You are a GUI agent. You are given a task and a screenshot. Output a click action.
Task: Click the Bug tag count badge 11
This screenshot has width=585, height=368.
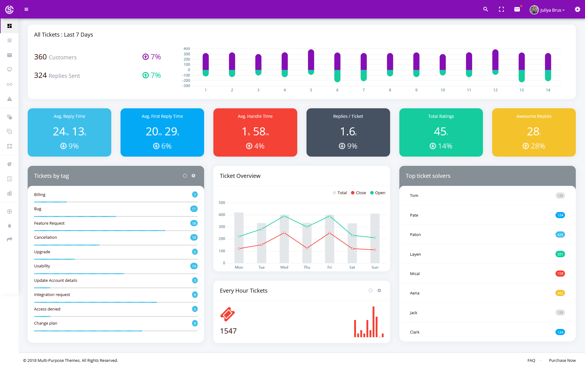[x=194, y=209]
